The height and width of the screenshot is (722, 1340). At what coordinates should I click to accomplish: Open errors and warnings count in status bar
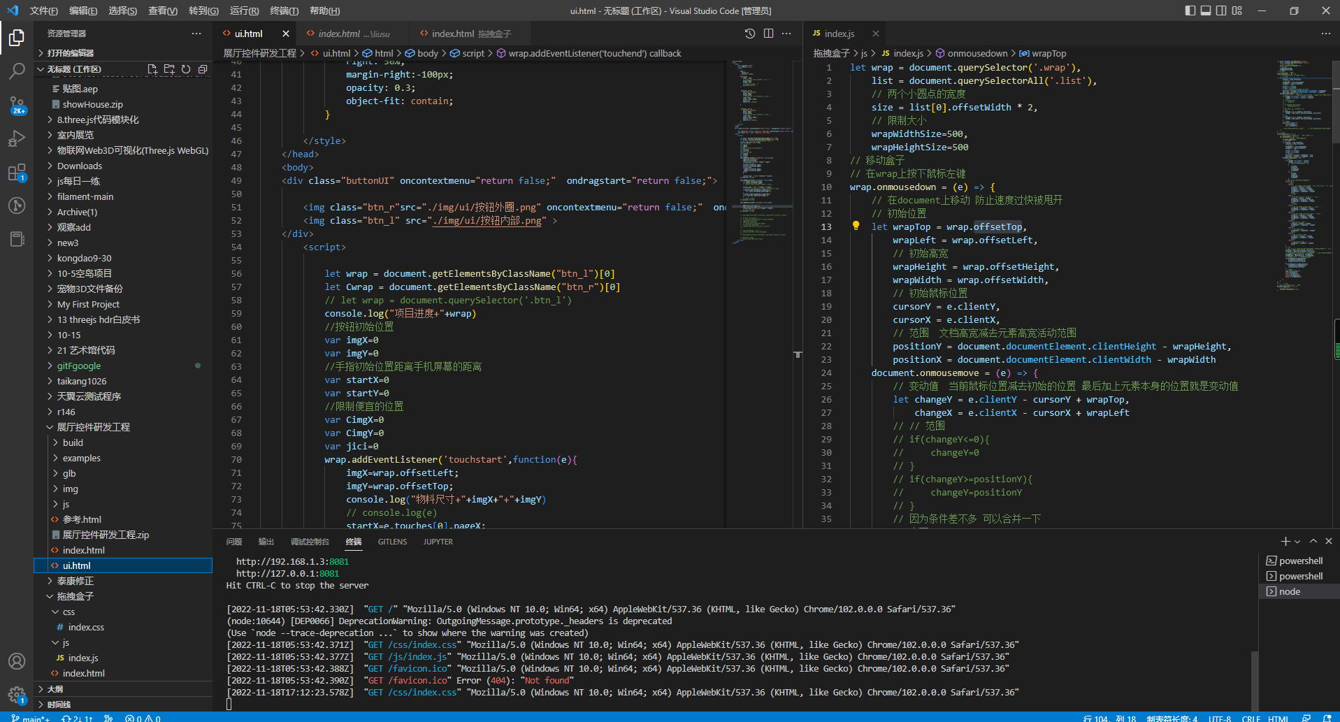coord(143,718)
